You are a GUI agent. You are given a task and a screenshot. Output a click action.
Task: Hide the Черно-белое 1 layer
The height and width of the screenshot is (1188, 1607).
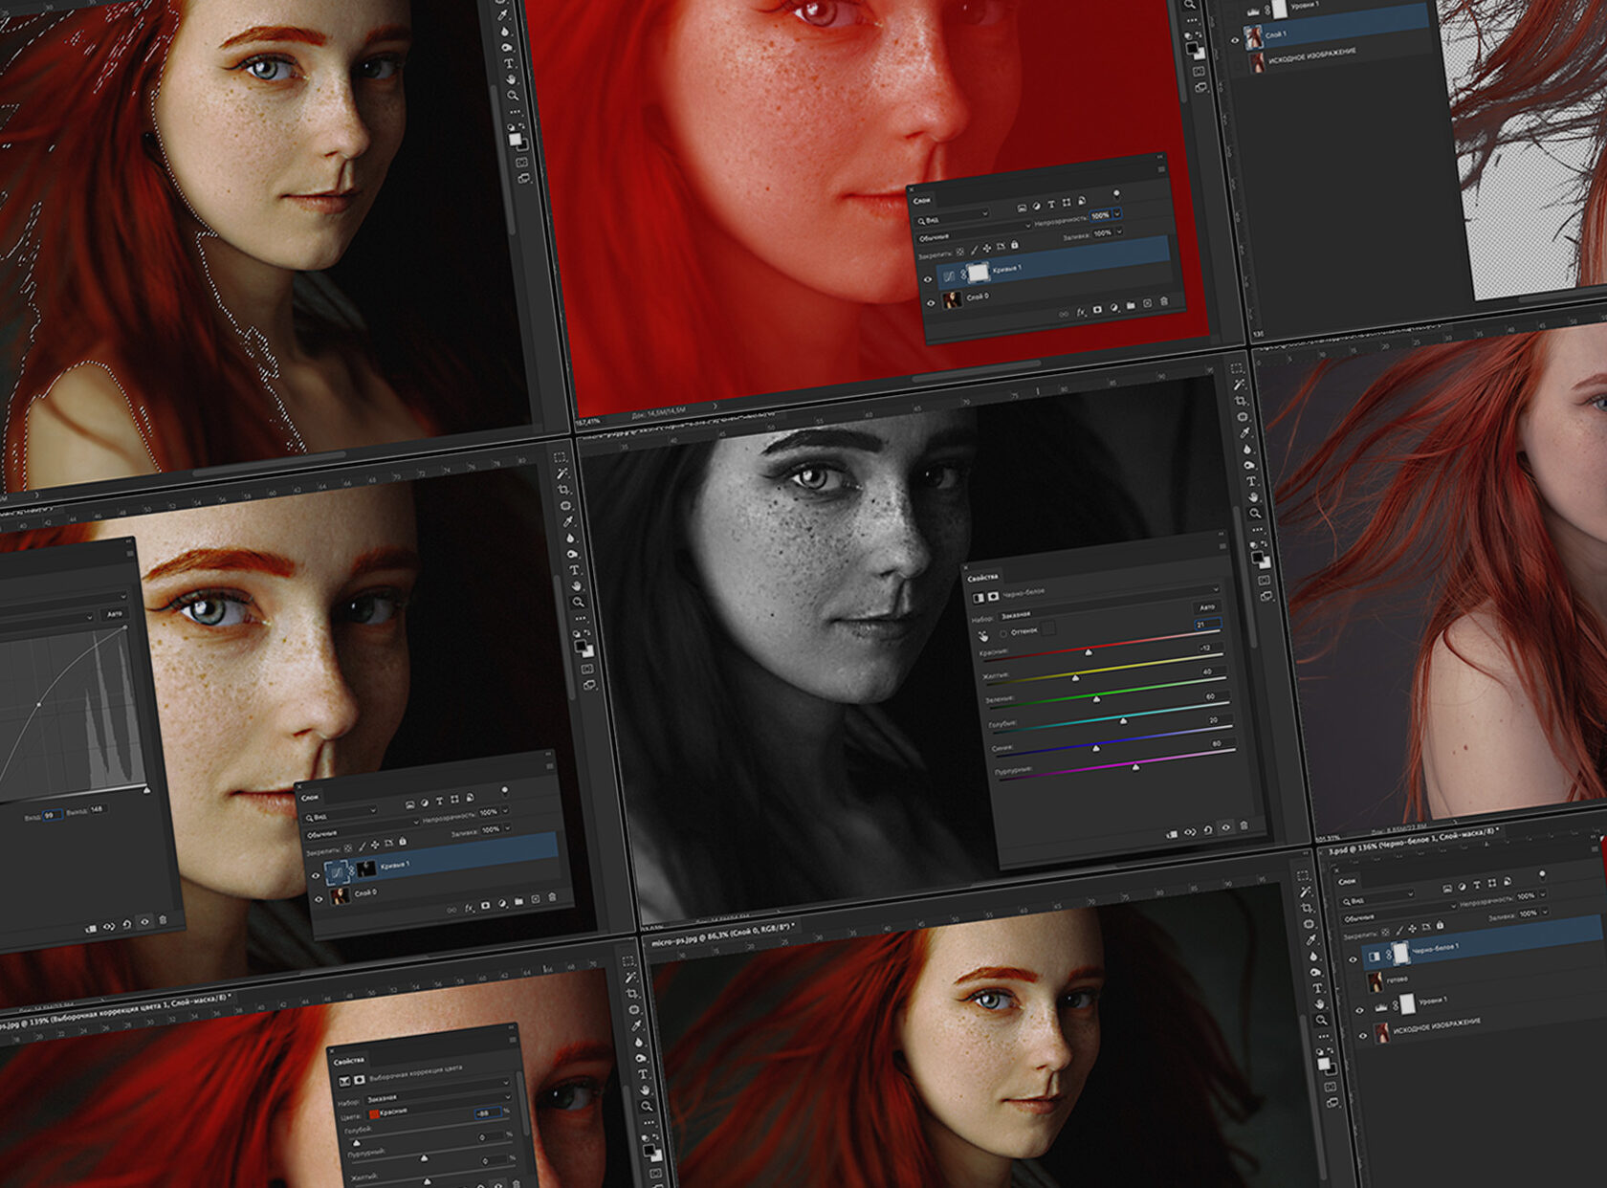tap(1353, 959)
